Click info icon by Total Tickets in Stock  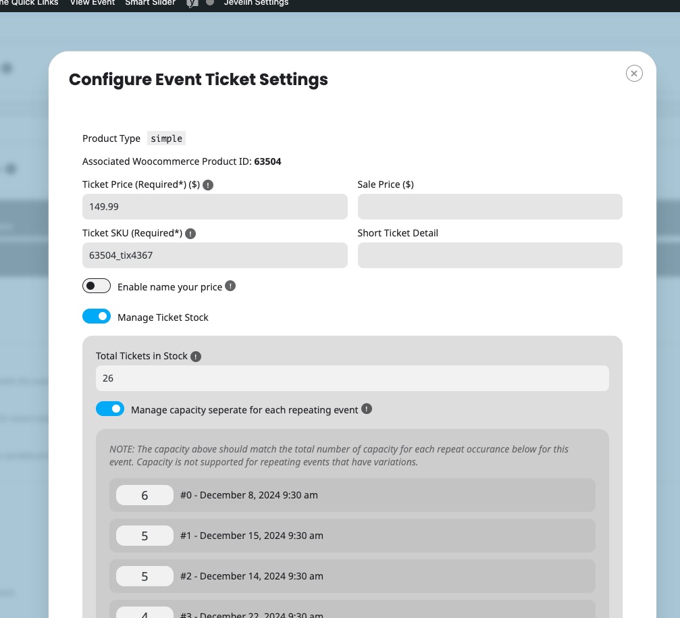[x=196, y=357]
